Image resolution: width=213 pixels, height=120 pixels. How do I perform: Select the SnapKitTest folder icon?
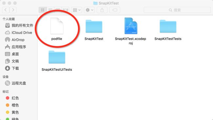94,26
